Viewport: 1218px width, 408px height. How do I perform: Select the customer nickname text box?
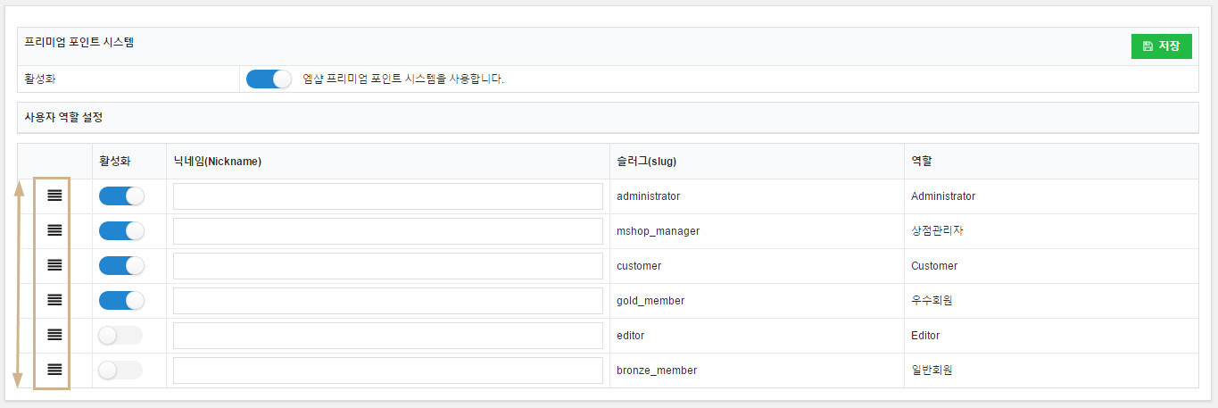387,266
